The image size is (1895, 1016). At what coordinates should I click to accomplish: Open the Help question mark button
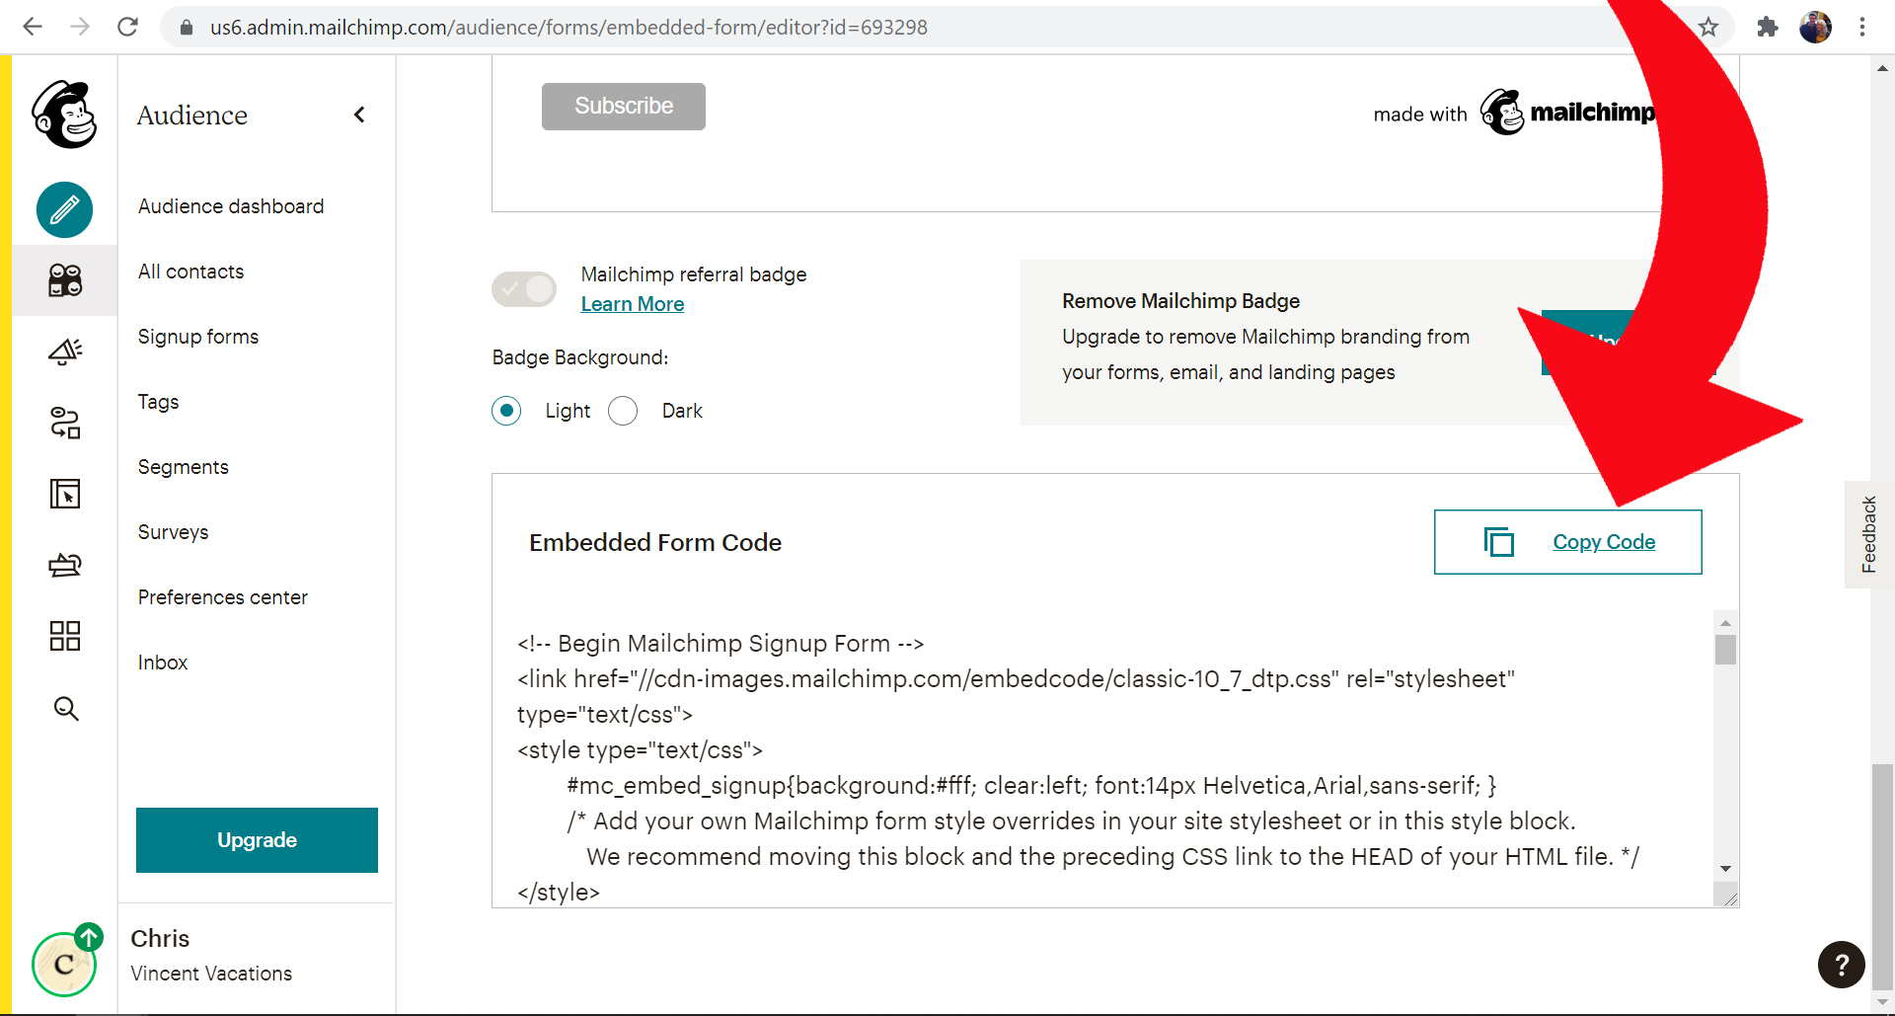pyautogui.click(x=1842, y=965)
